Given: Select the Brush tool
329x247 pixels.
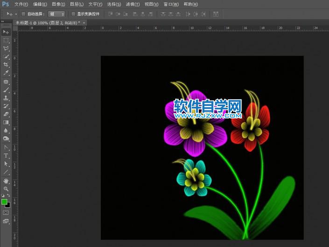Looking at the screenshot, I should click(x=6, y=89).
